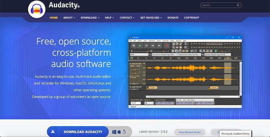Click the Silence audio icon
The width and height of the screenshot is (270, 137).
tap(187, 51)
